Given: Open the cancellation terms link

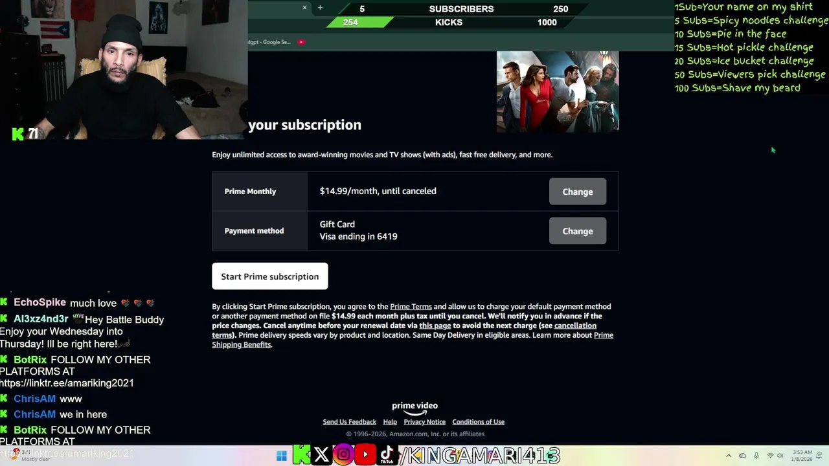Looking at the screenshot, I should (404, 330).
